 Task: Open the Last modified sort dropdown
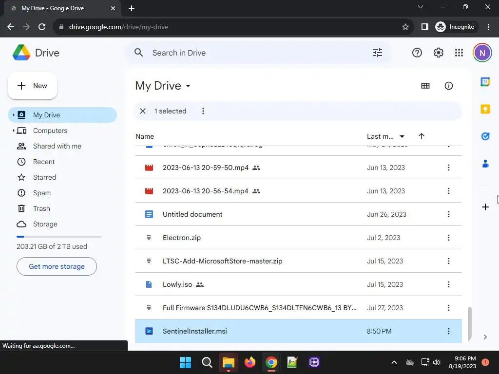tap(402, 136)
